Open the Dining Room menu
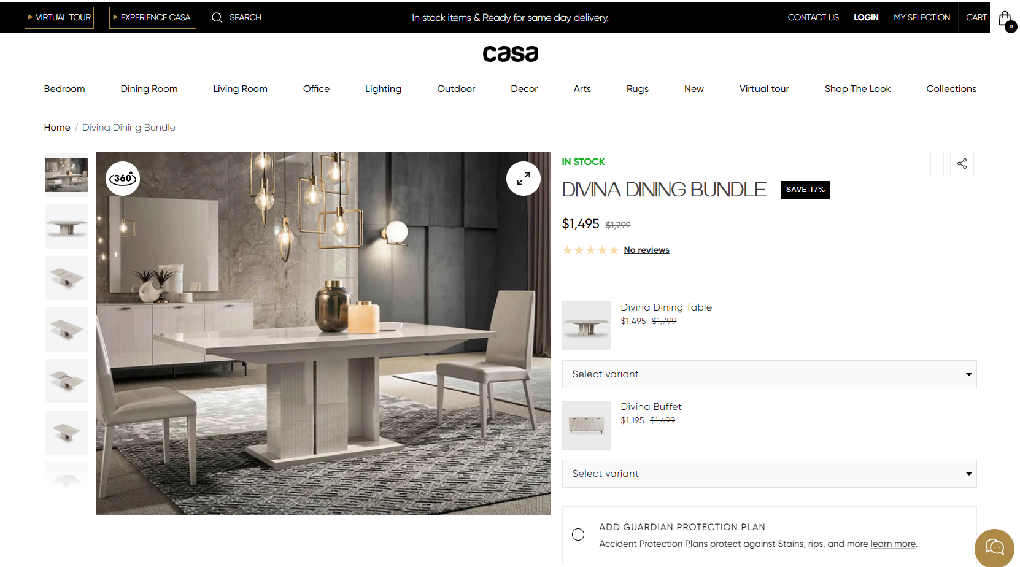Viewport: 1020px width, 567px height. click(149, 89)
